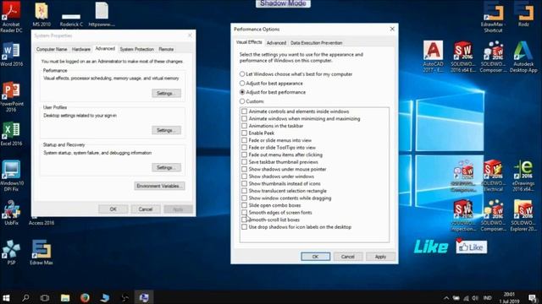Enable Show window contents while dragging
Viewport: 542px width, 304px height.
pyautogui.click(x=244, y=198)
